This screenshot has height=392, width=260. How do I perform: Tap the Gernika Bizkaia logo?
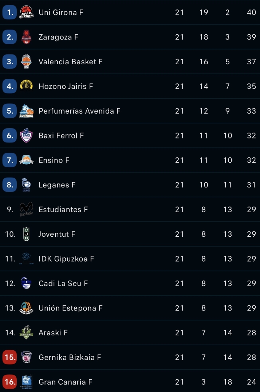[x=26, y=357]
